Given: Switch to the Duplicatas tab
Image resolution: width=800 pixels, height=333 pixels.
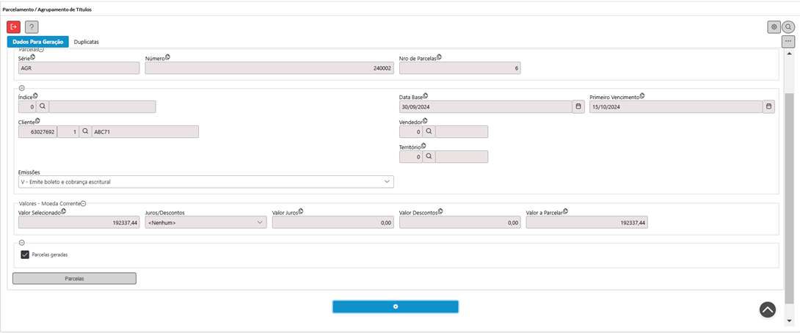Looking at the screenshot, I should tap(86, 42).
